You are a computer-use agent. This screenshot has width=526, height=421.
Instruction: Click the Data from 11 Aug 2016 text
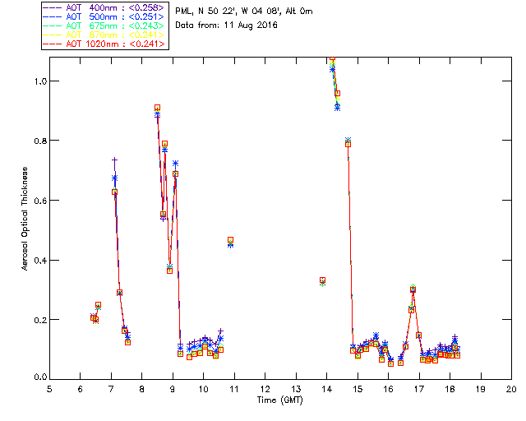pos(227,25)
